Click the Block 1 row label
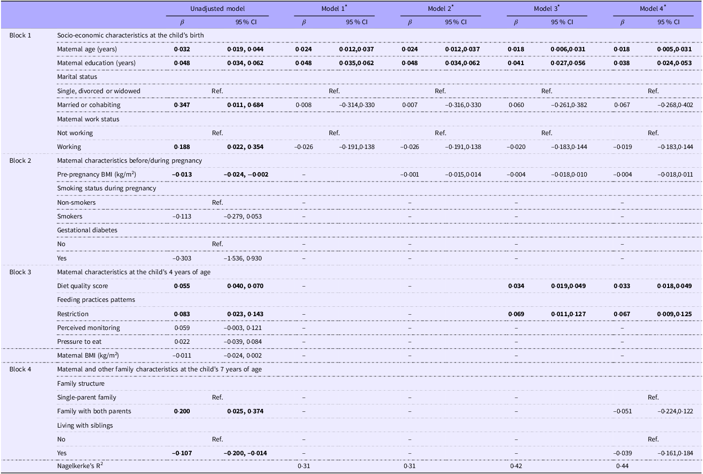 [20, 35]
